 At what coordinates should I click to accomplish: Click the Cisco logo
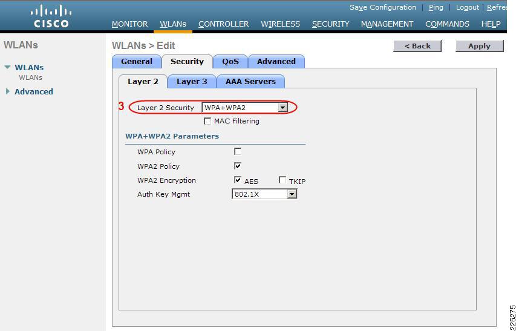(51, 17)
